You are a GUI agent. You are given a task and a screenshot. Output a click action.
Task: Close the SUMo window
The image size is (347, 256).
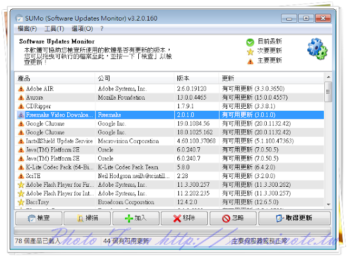click(323, 18)
